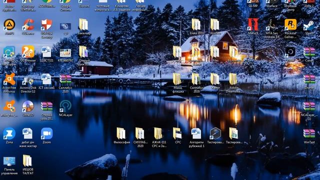Launch the Zona application
320x180 pixels.
[9, 133]
